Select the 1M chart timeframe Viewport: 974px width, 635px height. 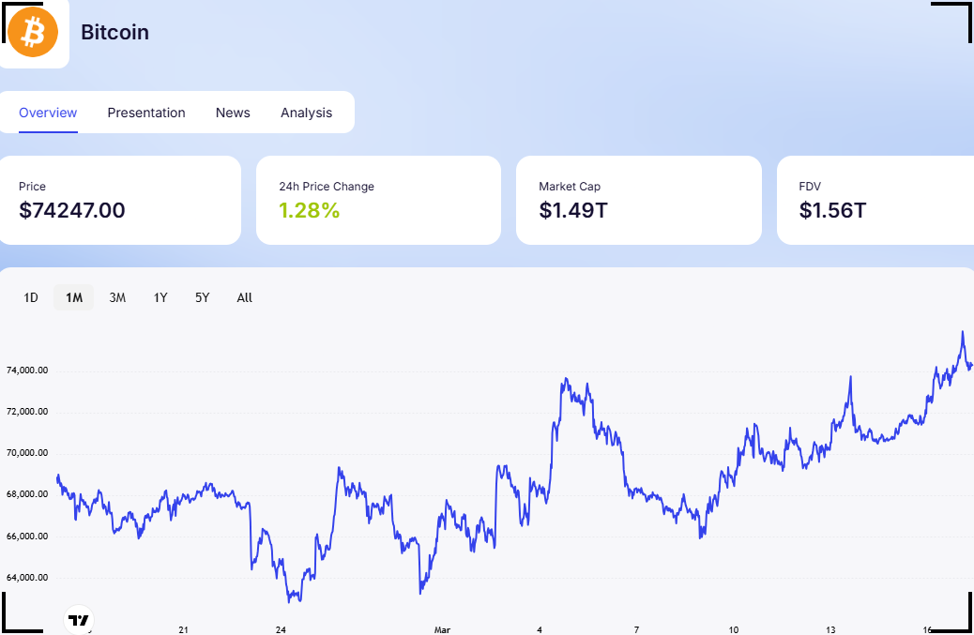coord(74,297)
